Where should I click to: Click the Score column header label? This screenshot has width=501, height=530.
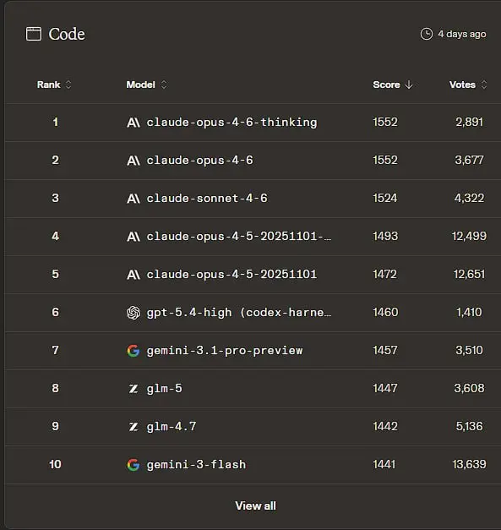(x=386, y=85)
